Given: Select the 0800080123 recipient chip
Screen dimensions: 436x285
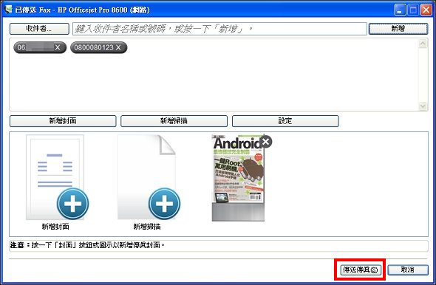Looking at the screenshot, I should pos(94,47).
